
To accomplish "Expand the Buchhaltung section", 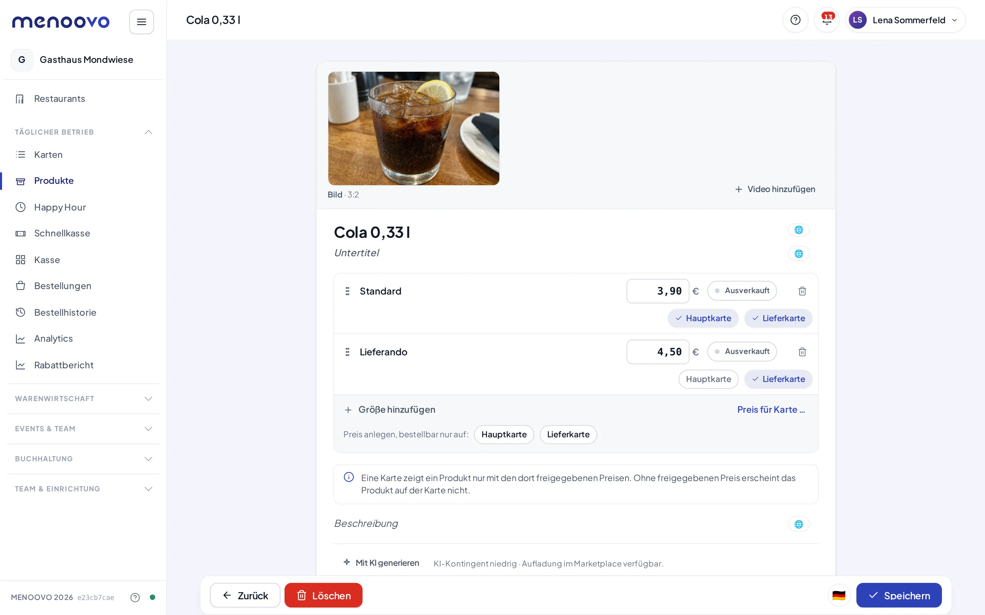I will point(83,459).
